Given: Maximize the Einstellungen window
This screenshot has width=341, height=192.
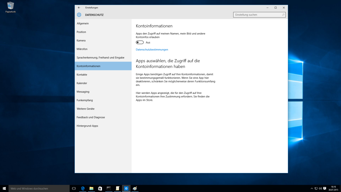Looking at the screenshot, I should (275, 7).
